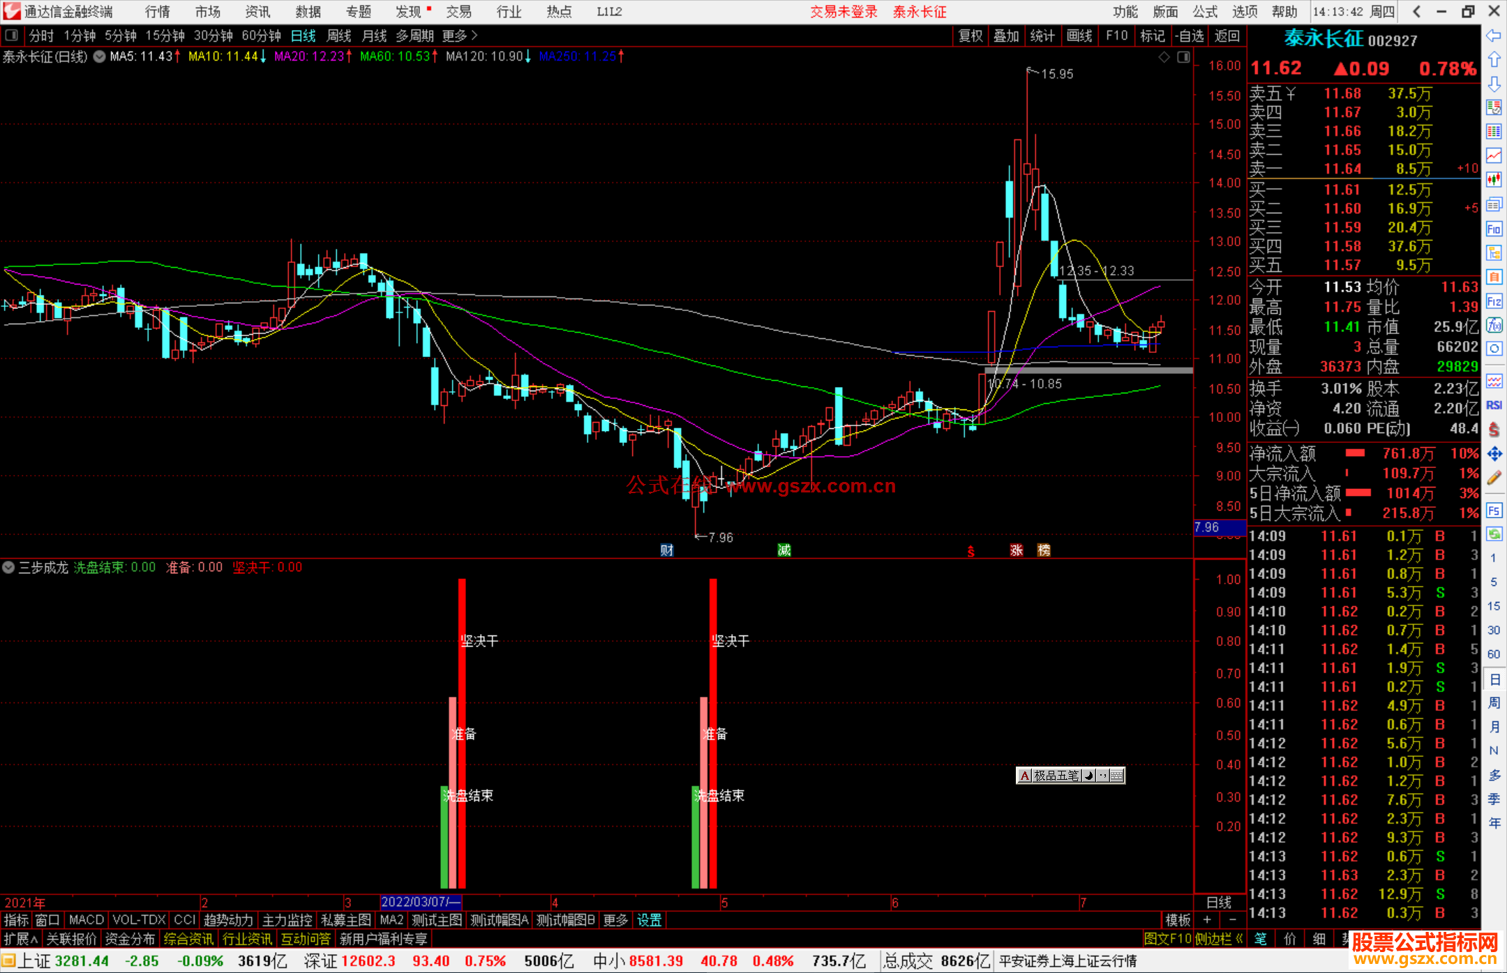Open the 行情 menu
Viewport: 1507px width, 973px height.
pyautogui.click(x=158, y=12)
